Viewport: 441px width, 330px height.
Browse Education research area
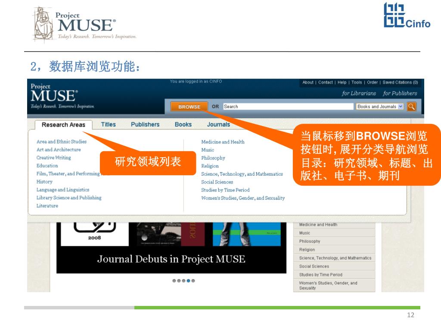pyautogui.click(x=47, y=165)
